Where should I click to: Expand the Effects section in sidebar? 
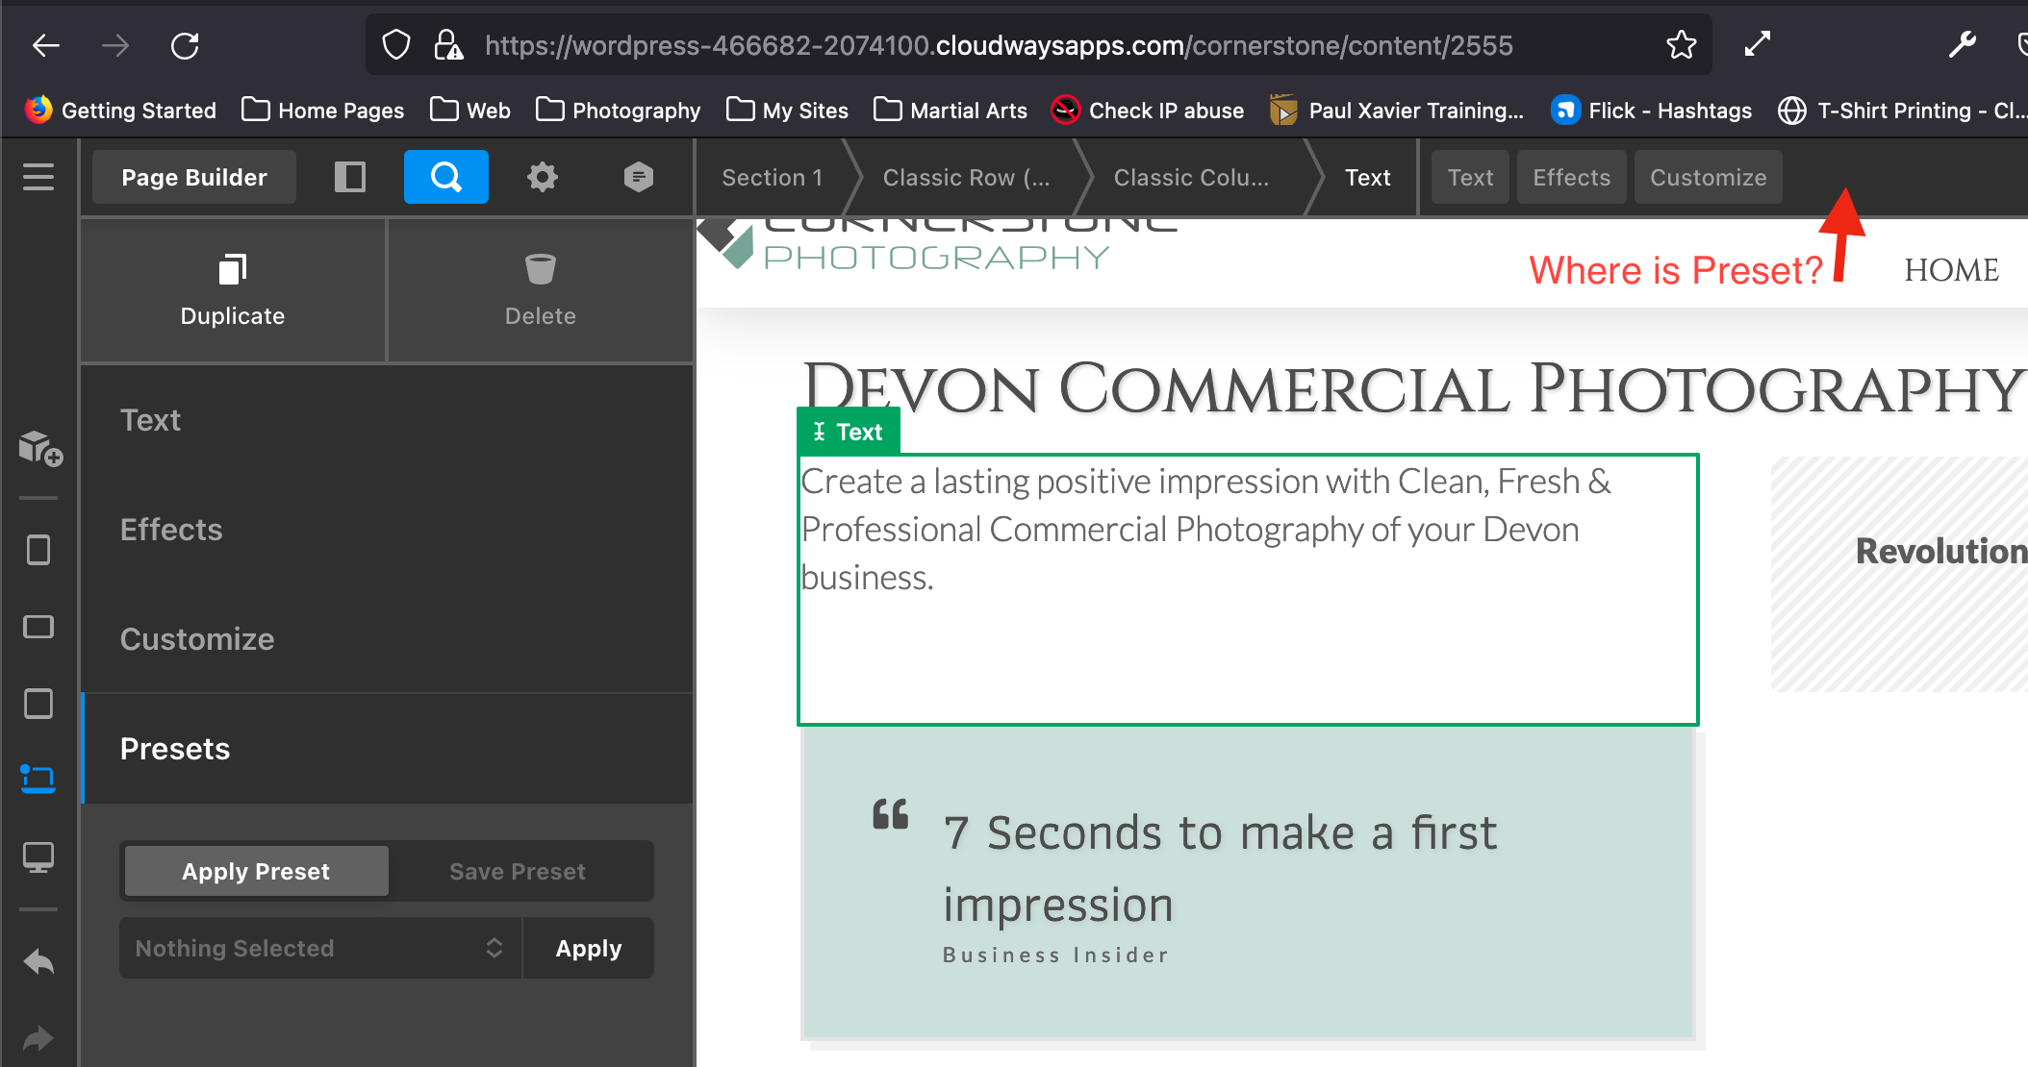pos(171,530)
